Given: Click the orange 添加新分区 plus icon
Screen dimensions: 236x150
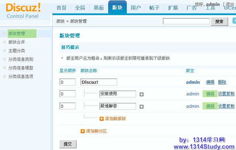Looking at the screenshot, I should click(83, 131).
